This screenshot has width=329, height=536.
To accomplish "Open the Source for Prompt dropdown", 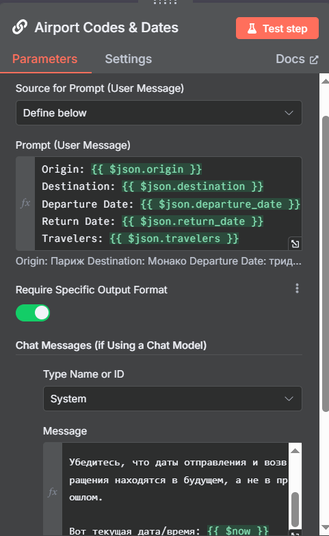I will click(159, 113).
